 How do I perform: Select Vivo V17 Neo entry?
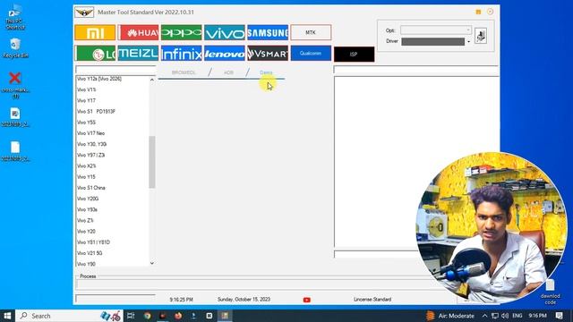[90, 133]
